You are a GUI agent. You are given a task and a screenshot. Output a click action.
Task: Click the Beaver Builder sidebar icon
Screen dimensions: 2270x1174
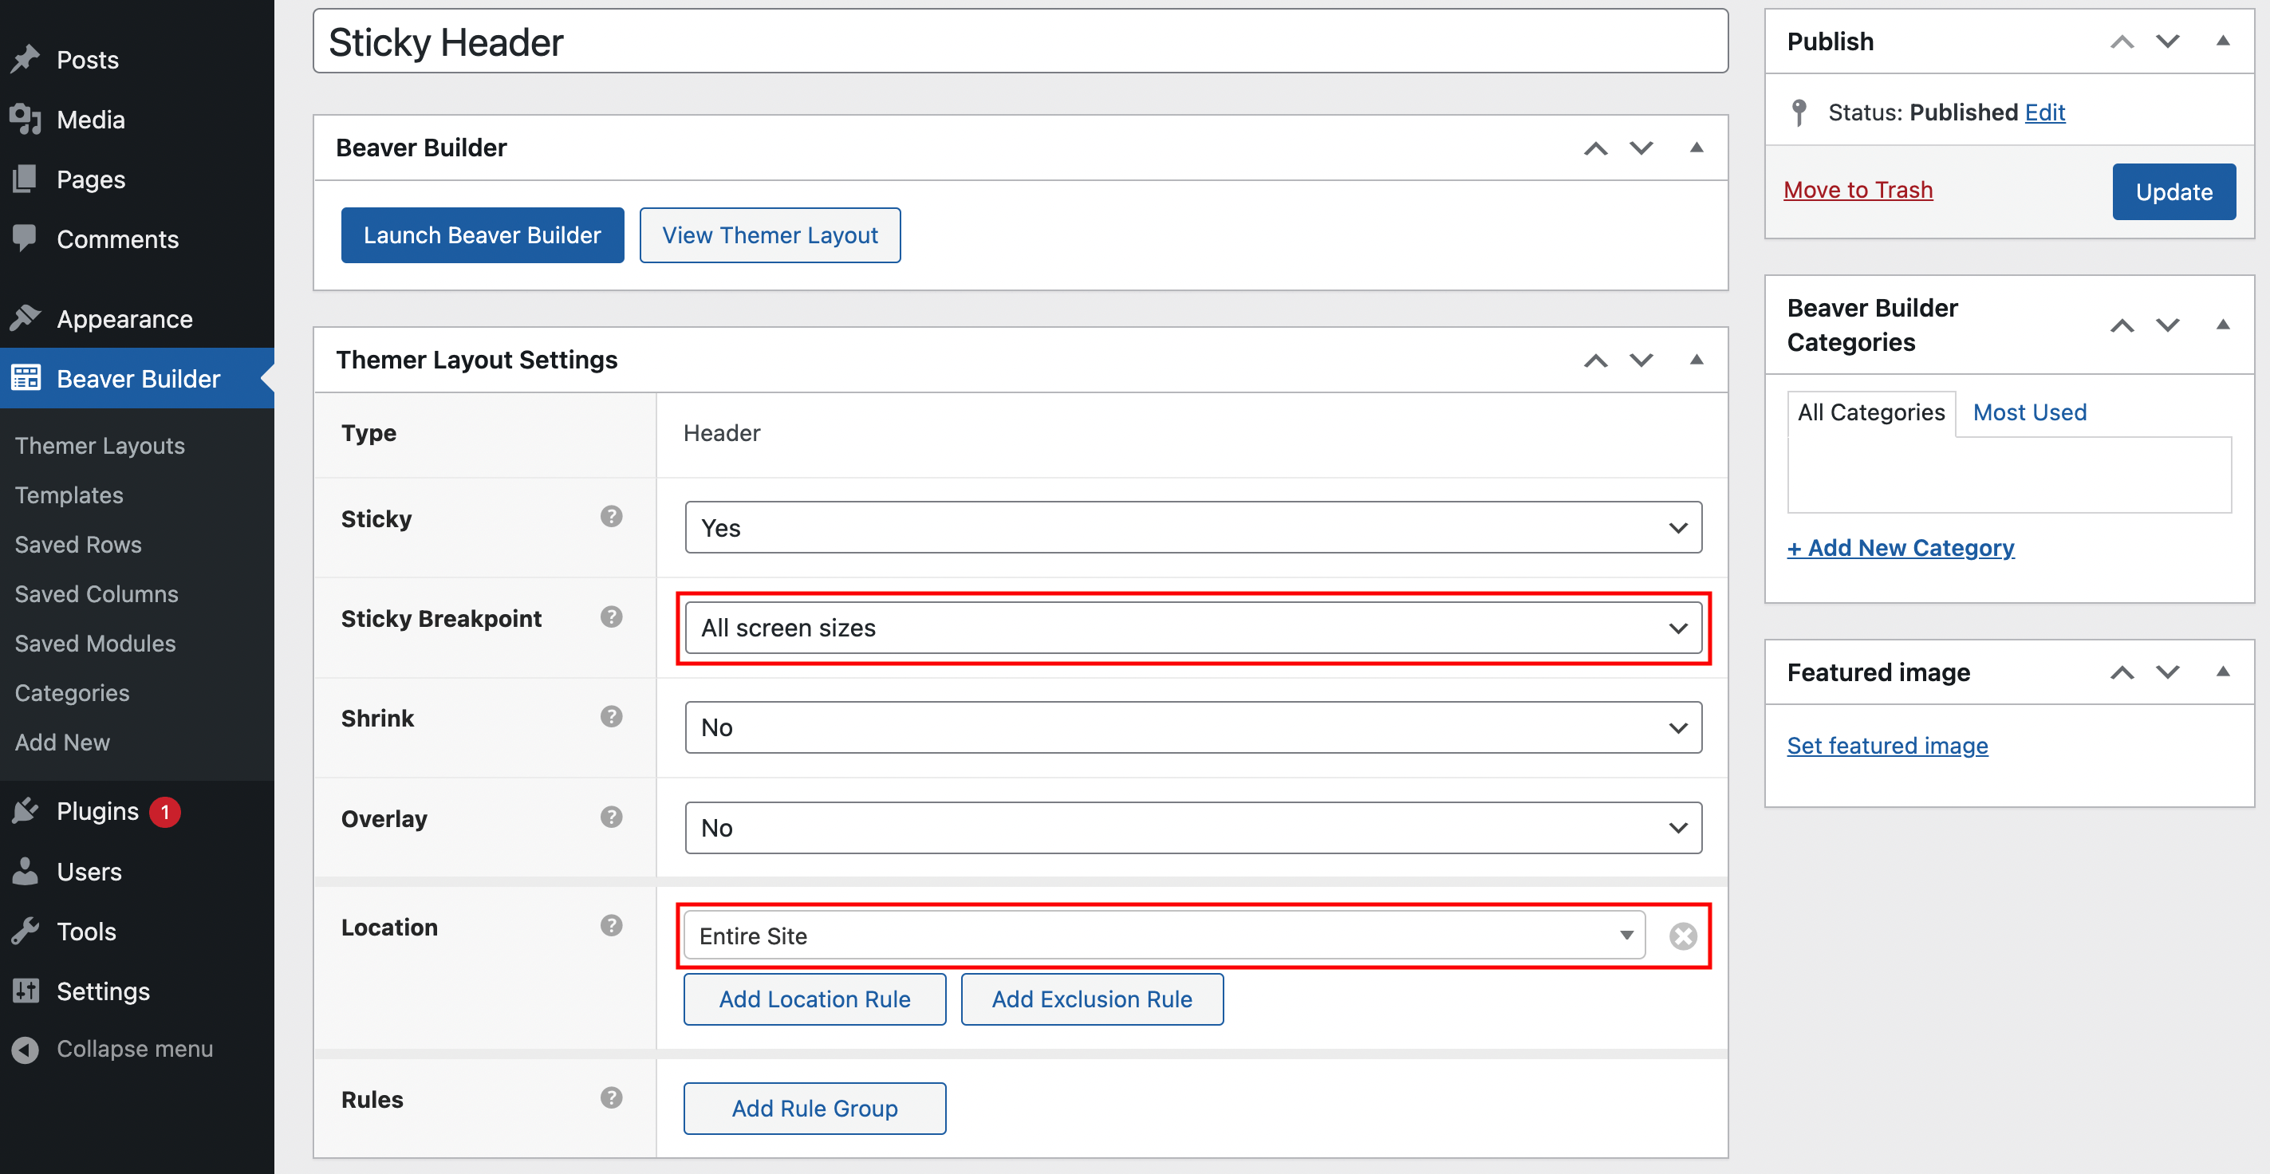(26, 378)
